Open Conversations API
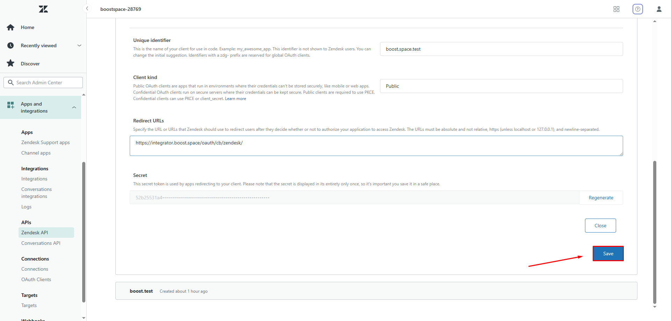The width and height of the screenshot is (671, 321). (41, 243)
